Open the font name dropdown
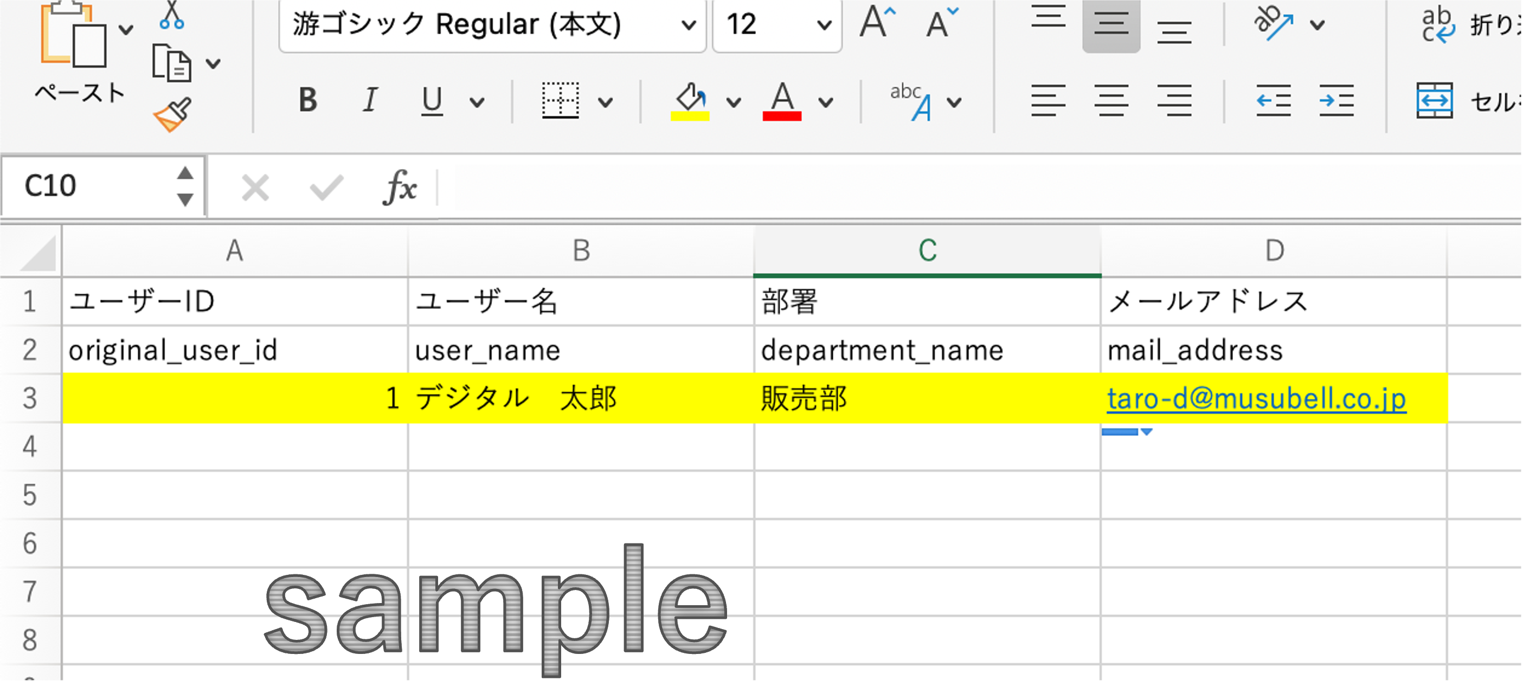The width and height of the screenshot is (1523, 700). tap(688, 25)
